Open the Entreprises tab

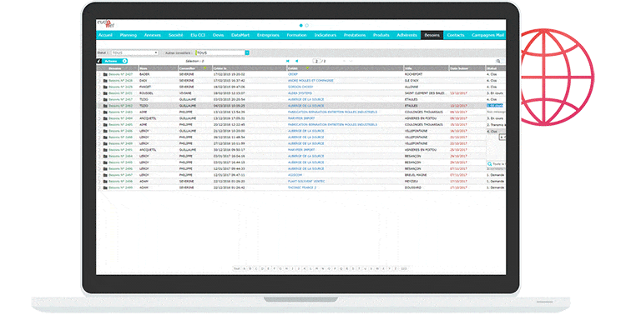[268, 36]
